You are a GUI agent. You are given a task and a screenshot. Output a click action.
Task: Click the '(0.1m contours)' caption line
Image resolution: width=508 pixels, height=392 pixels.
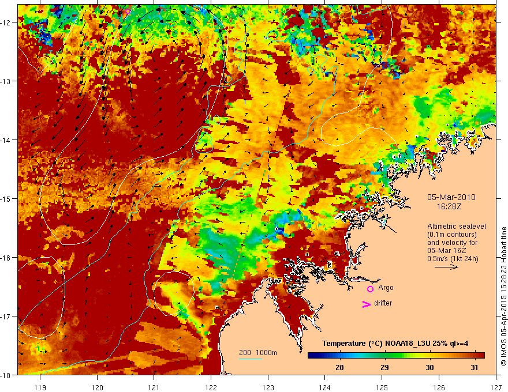[451, 235]
